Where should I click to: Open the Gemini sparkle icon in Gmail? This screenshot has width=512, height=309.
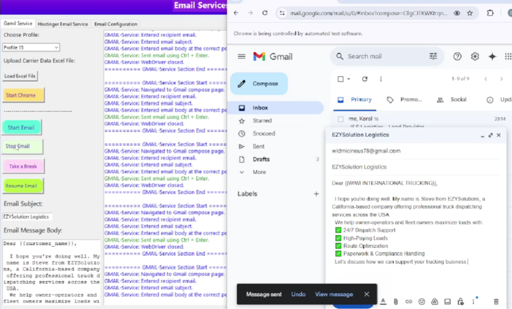[x=492, y=56]
